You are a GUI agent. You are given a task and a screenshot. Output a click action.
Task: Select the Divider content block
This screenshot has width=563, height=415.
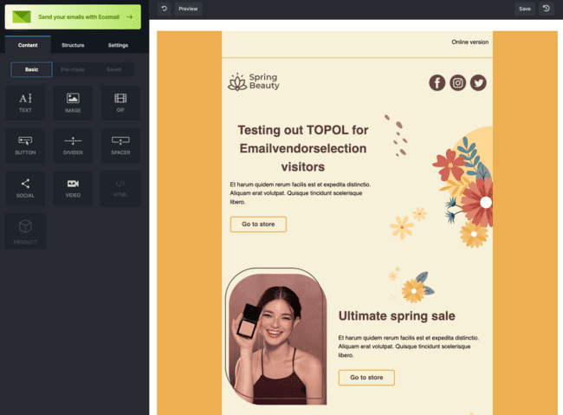click(x=73, y=146)
